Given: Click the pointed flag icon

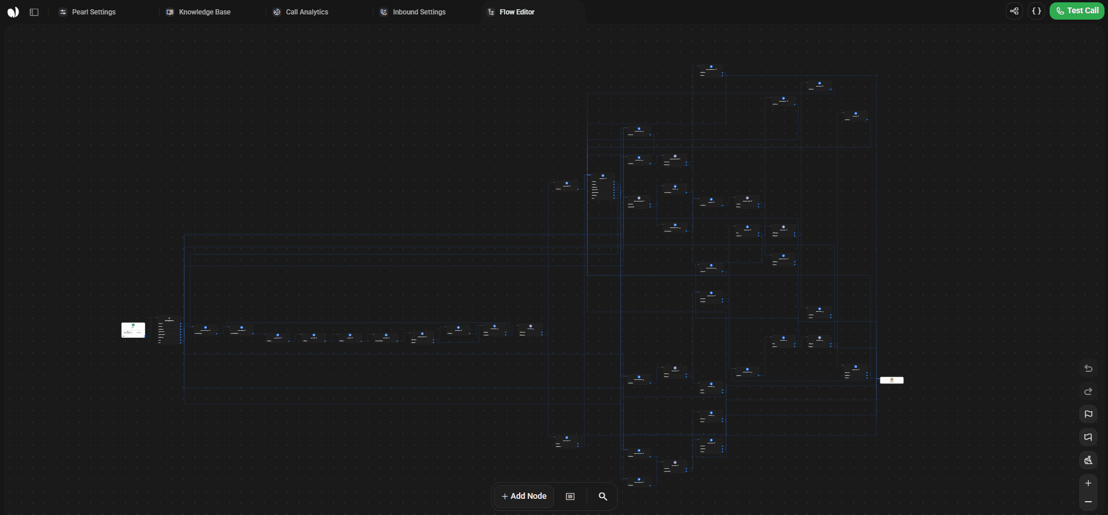Looking at the screenshot, I should coord(1088,414).
